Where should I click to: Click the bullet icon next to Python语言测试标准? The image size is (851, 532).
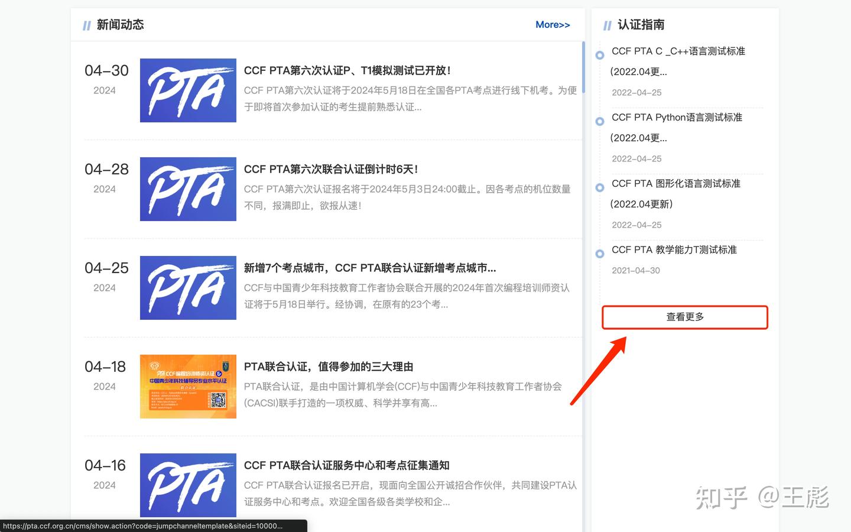point(600,121)
